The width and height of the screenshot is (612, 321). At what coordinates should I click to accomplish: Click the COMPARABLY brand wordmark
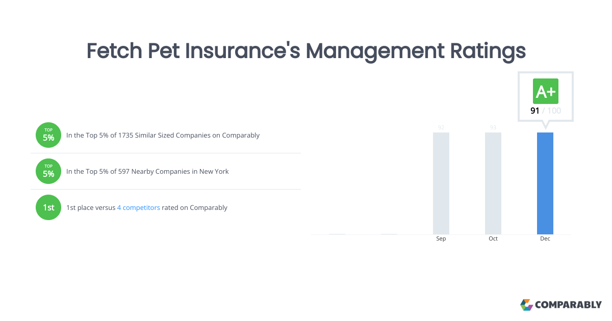568,305
